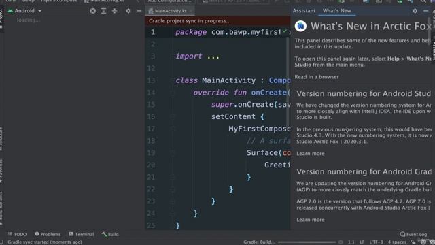Open the Assistant panel gear settings
Screen dimensions: 435x245
(415, 11)
